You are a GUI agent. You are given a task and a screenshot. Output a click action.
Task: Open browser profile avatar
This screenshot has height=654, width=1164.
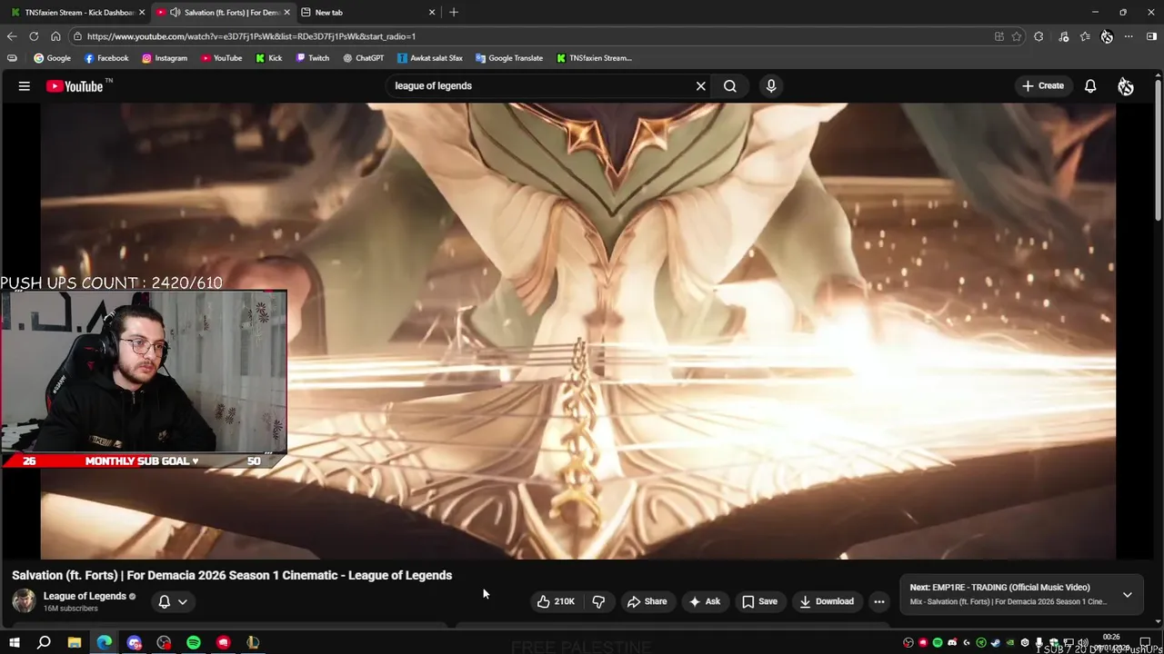pyautogui.click(x=1107, y=36)
